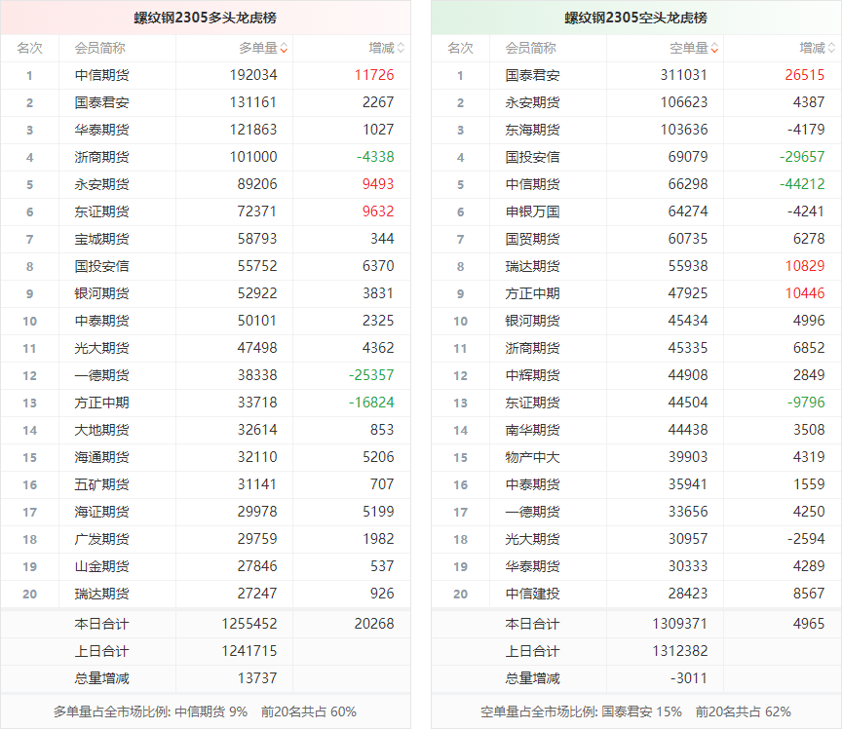Click the -44212 change value
Viewport: 843px width, 730px height.
[x=802, y=184]
